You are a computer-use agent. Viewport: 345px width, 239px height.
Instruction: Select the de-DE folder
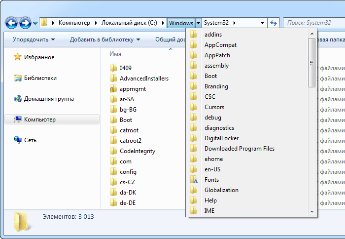tap(123, 202)
